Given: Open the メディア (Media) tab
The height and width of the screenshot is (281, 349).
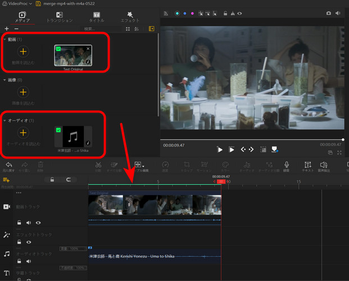Looking at the screenshot, I should point(22,17).
